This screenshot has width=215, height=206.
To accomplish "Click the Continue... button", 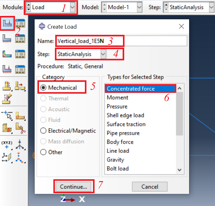I will coord(73,187).
